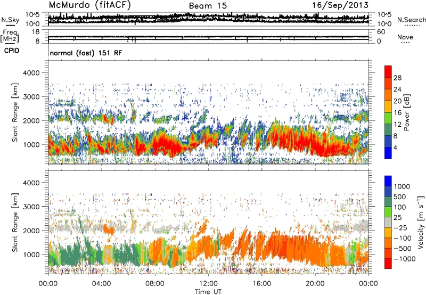Click the '-1000' tick on the velocity colorbar
This screenshot has width=426, height=295.
405,259
